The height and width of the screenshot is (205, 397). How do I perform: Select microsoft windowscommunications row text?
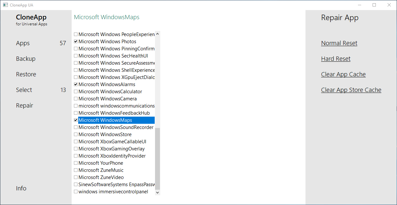click(117, 106)
